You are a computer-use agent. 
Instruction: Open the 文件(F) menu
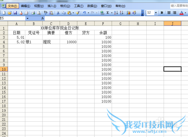(x=12, y=6)
